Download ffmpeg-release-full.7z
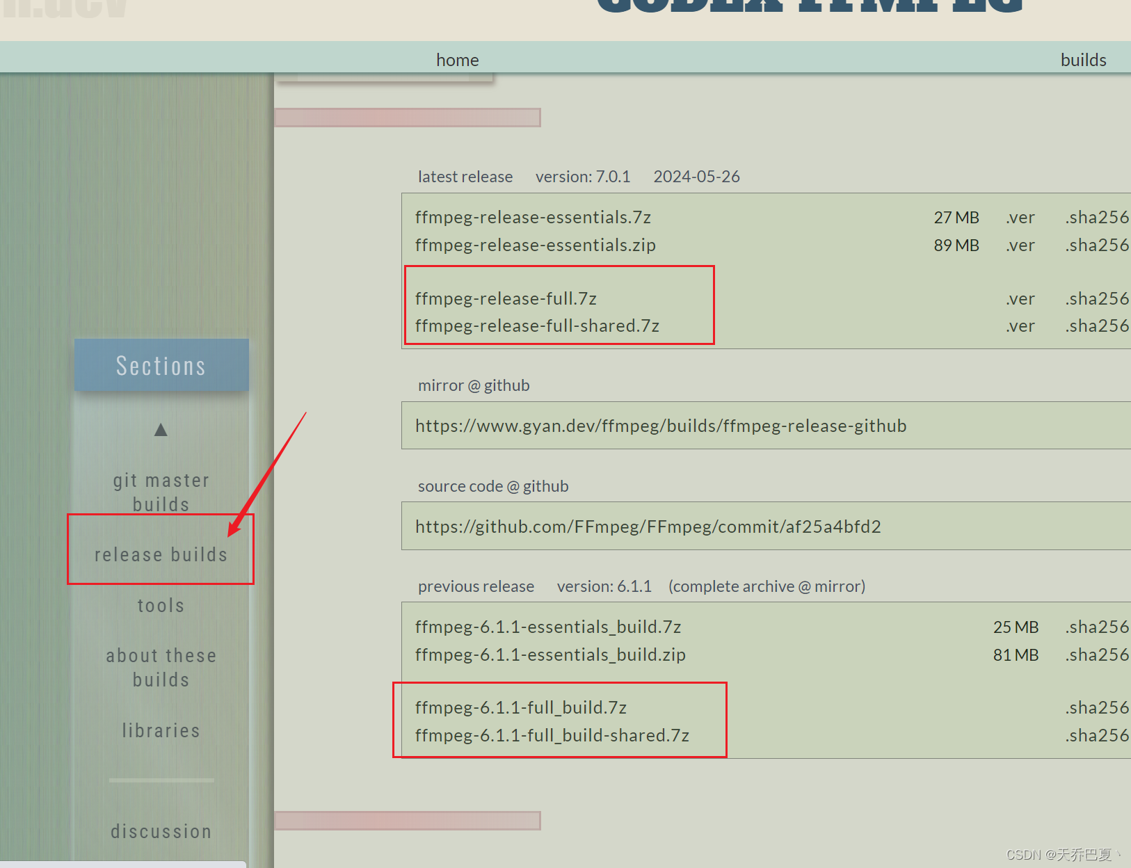This screenshot has height=868, width=1131. pos(506,299)
